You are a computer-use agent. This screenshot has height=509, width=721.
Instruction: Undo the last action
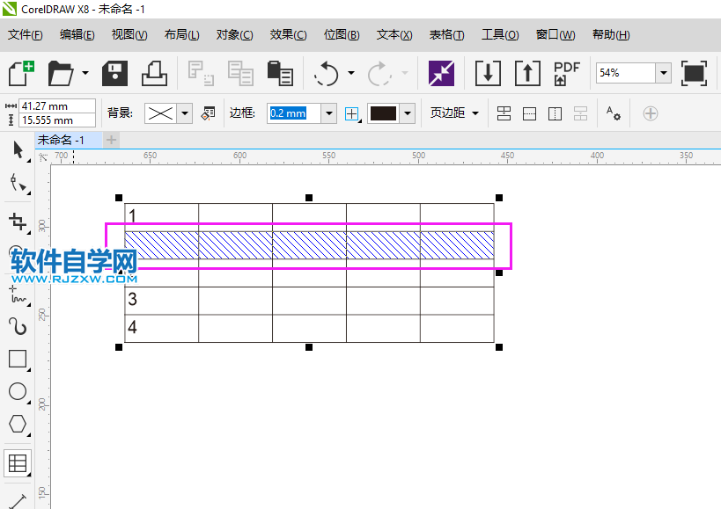(327, 73)
